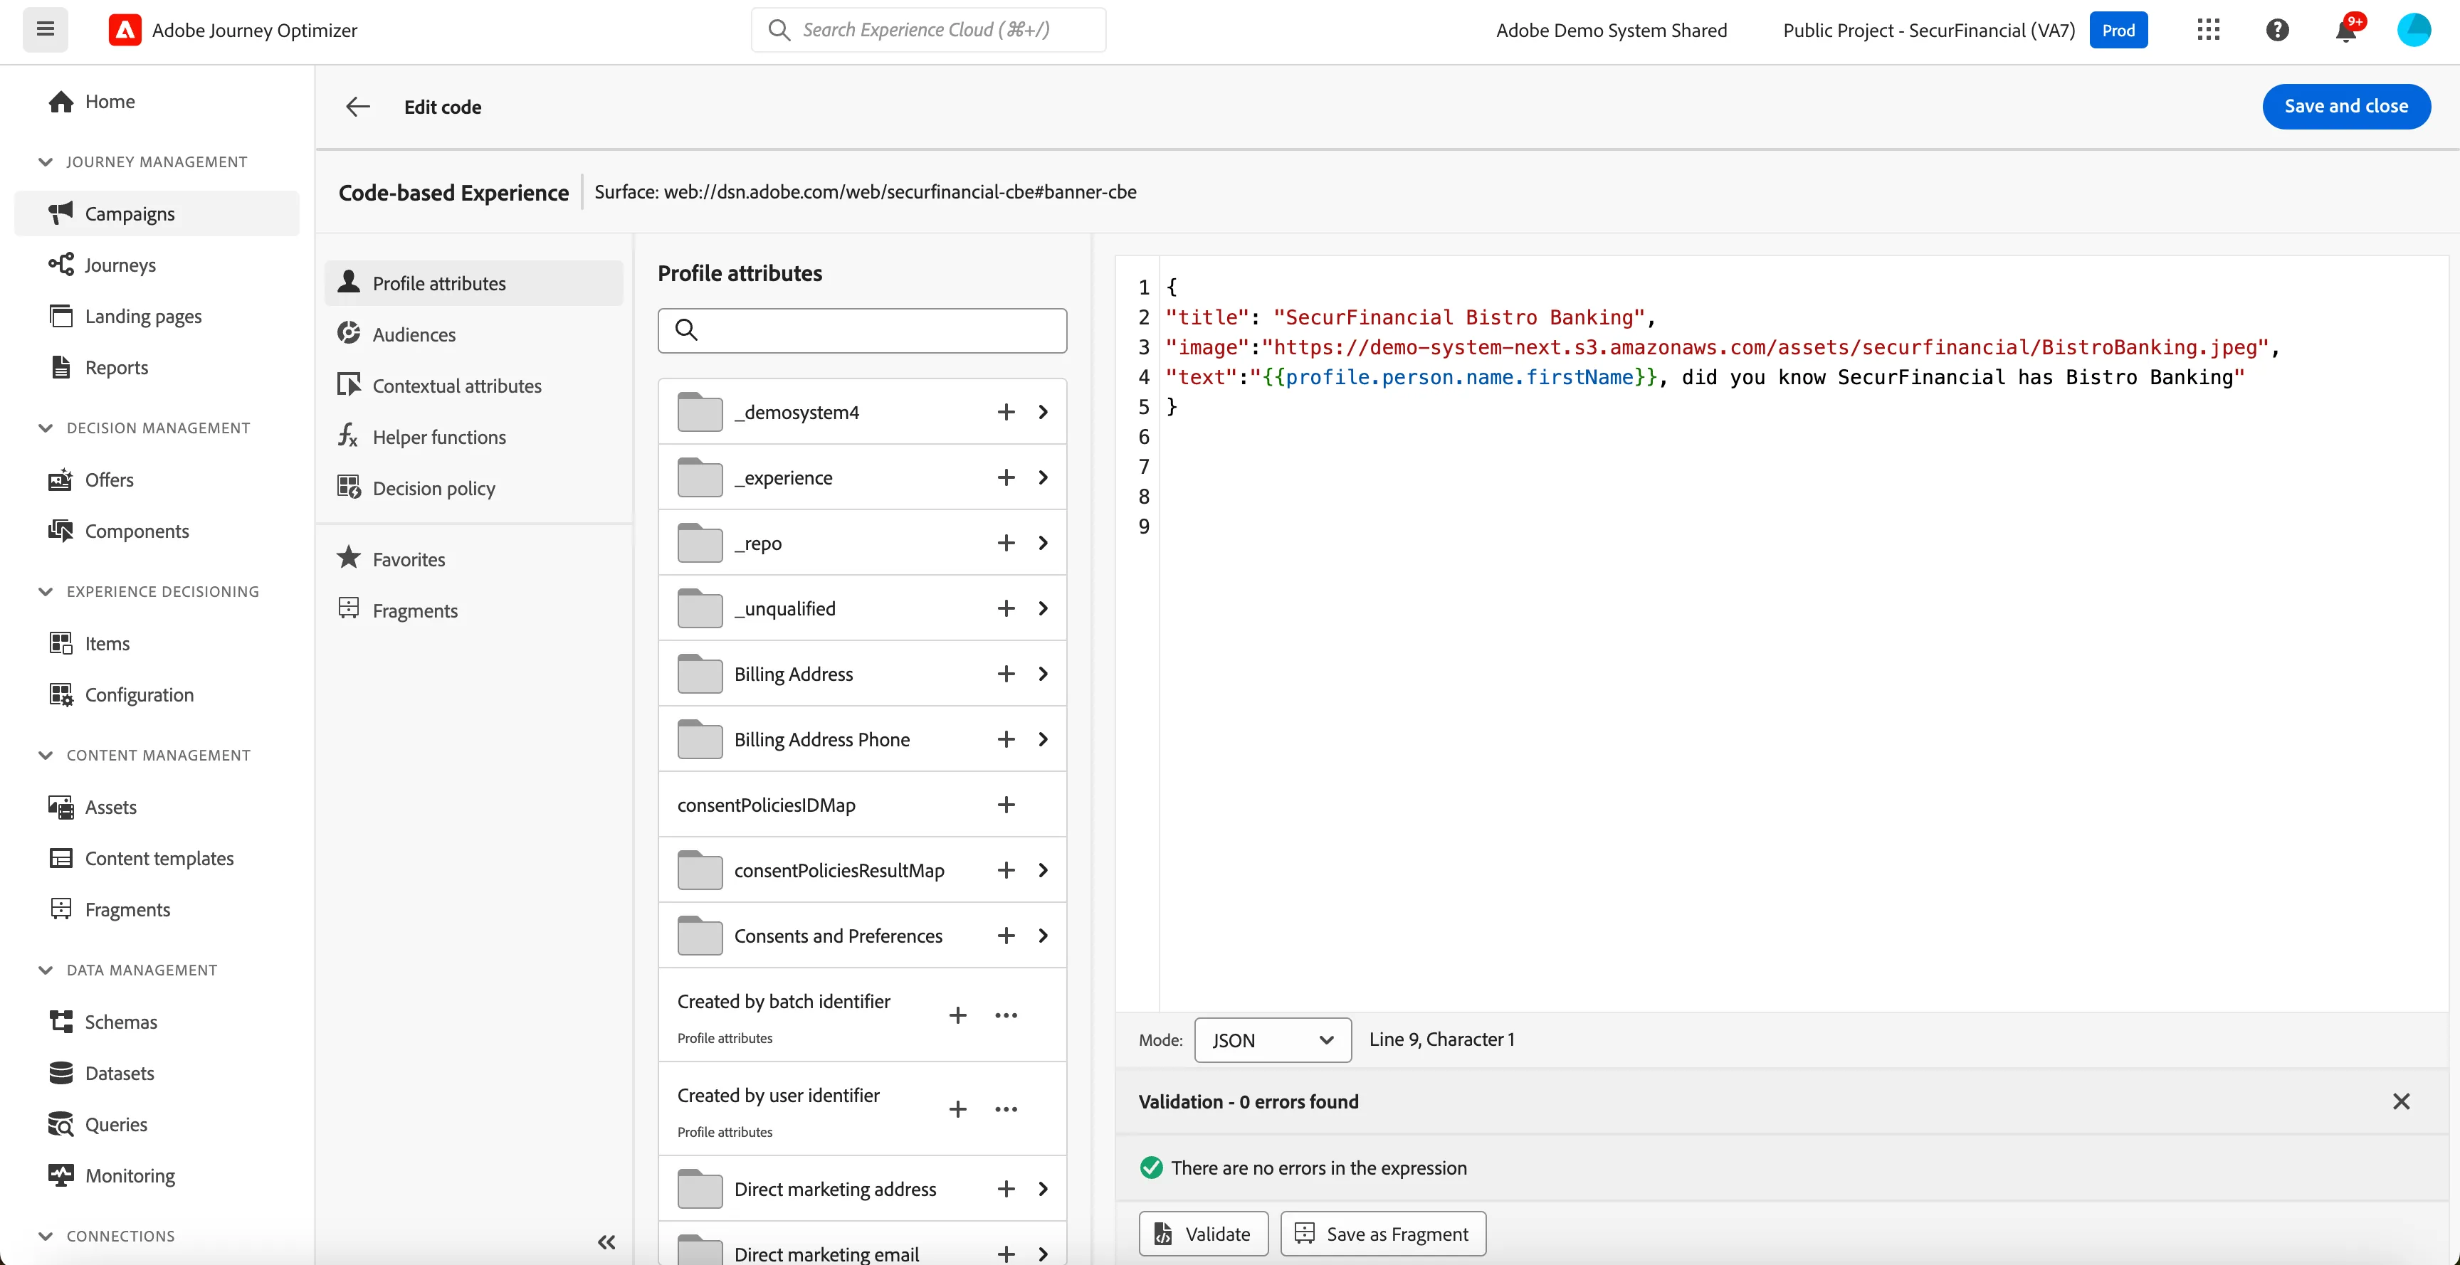Open Schemas in the sidebar
The image size is (2460, 1265).
157,1022
